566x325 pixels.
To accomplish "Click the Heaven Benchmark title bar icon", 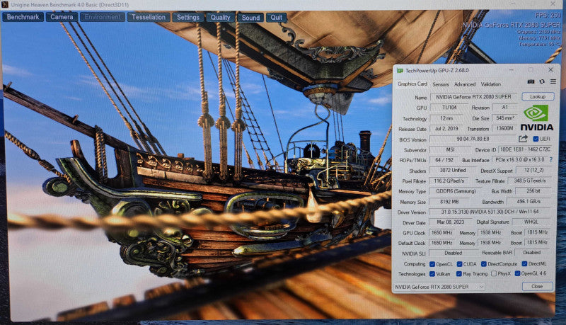I will tap(5, 5).
